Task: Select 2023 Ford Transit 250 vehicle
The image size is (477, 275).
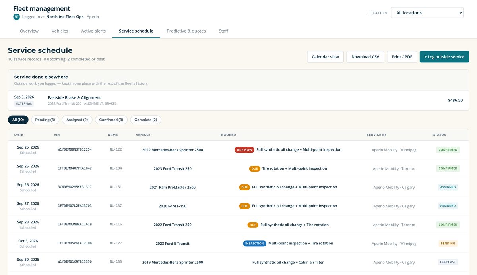Action: [173, 168]
